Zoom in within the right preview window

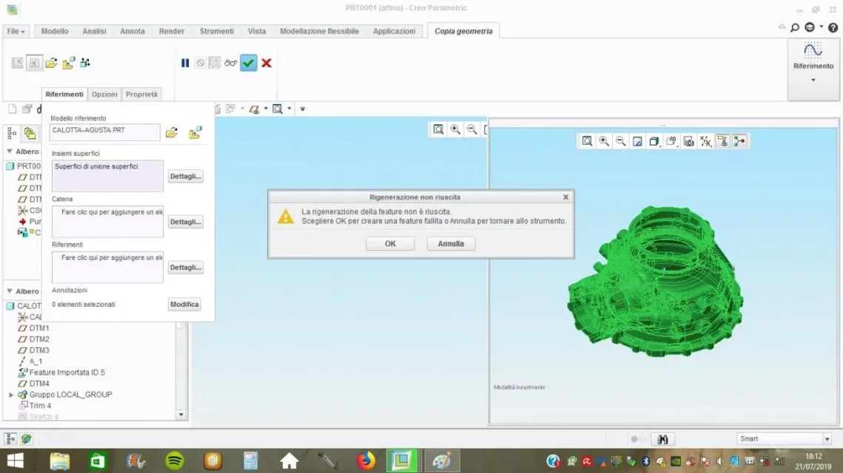[604, 141]
